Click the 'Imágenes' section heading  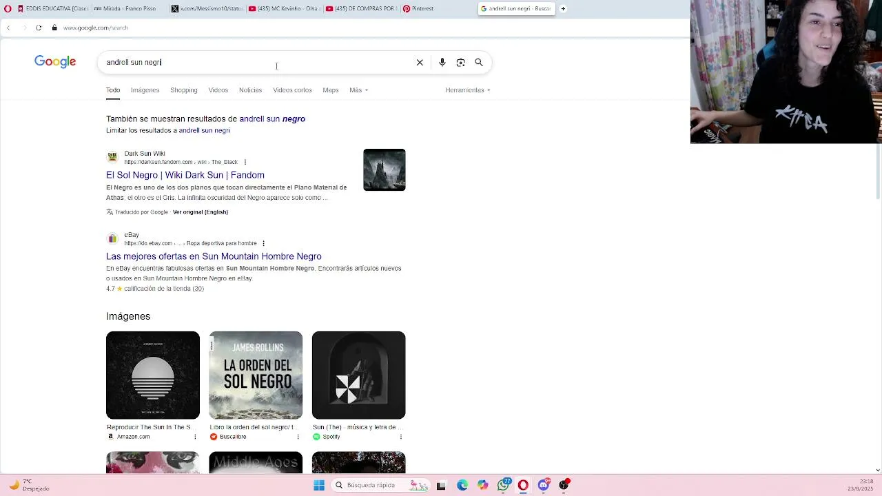click(128, 316)
